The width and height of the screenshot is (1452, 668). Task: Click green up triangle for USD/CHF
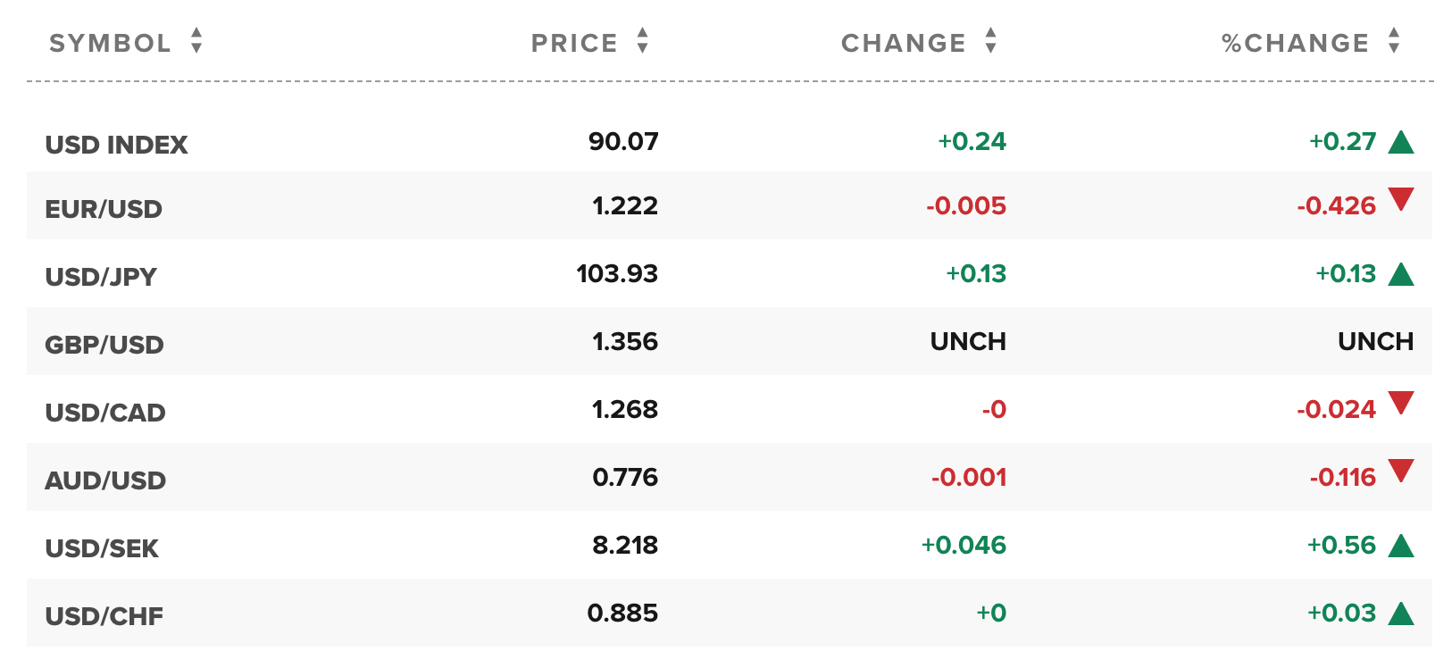point(1401,614)
